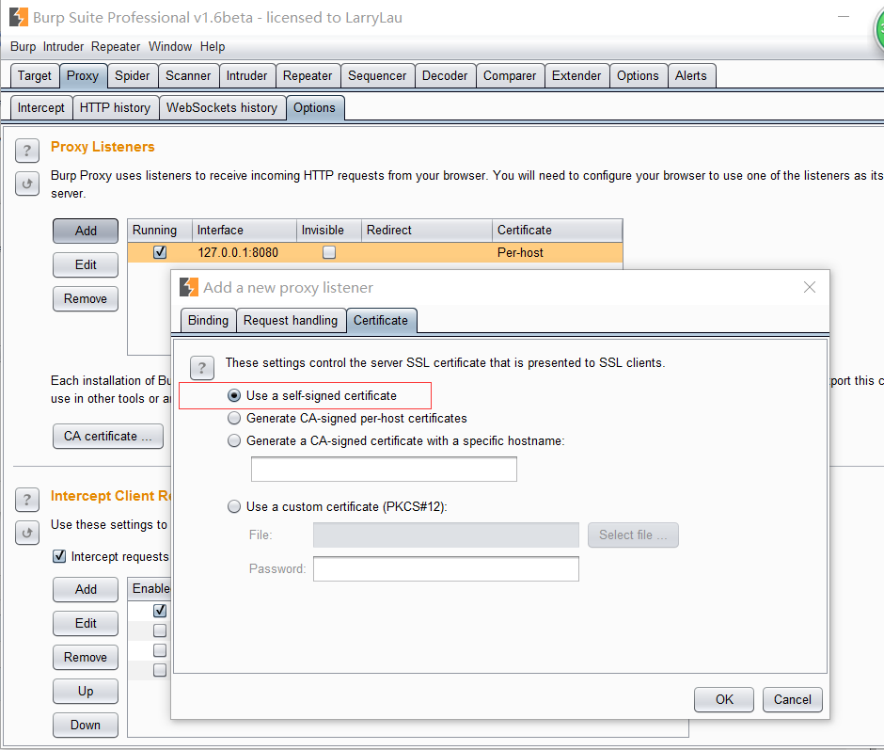Open the Proxy Options sub-tab
Viewport: 884px width, 750px height.
click(x=315, y=108)
